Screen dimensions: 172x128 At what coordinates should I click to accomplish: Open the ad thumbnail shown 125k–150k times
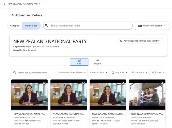coord(108,94)
